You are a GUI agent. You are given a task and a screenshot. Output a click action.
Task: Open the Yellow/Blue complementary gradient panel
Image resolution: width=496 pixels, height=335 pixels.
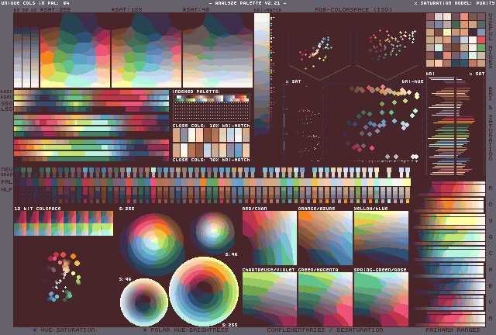click(381, 239)
